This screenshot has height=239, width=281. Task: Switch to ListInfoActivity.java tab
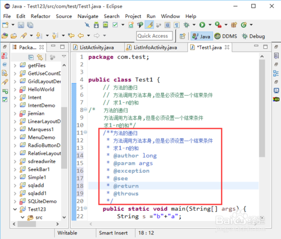coord(155,47)
